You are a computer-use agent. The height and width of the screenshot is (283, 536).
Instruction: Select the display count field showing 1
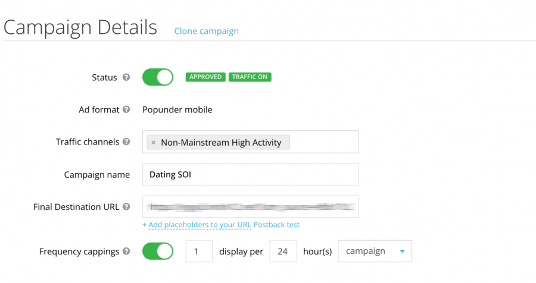200,251
